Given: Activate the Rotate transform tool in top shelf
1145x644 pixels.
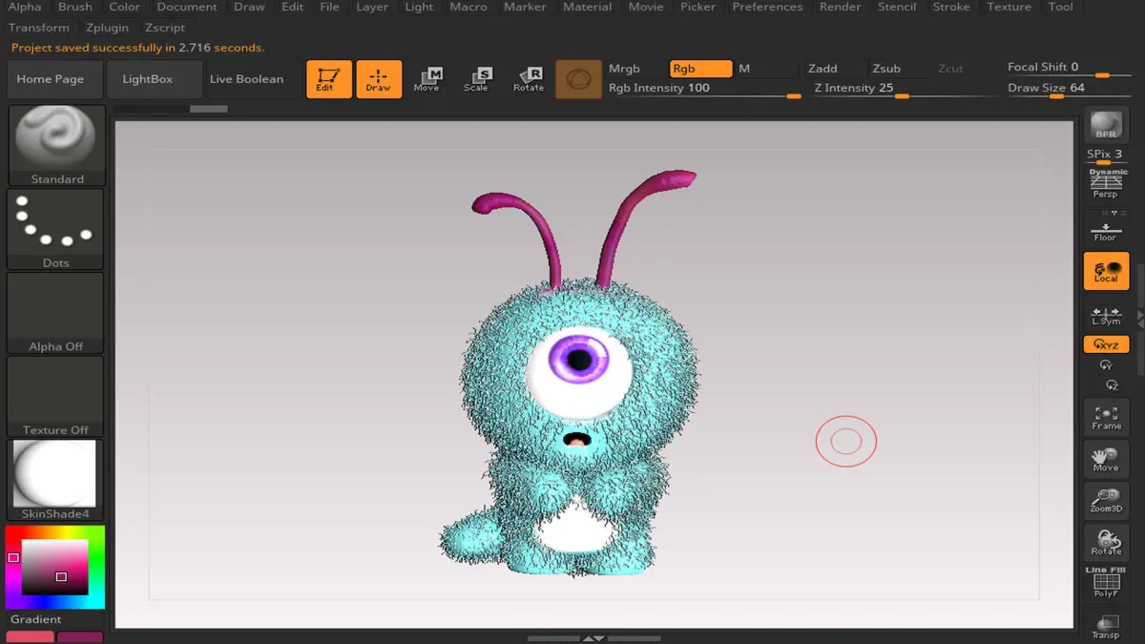Looking at the screenshot, I should coord(529,79).
